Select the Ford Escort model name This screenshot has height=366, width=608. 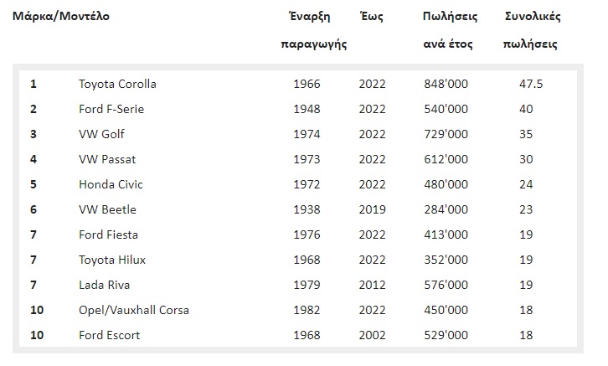(x=109, y=335)
